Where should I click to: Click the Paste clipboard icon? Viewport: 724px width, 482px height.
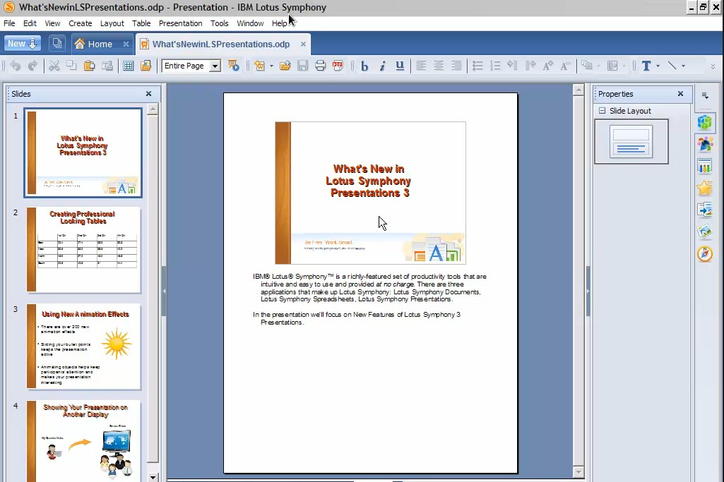click(x=89, y=66)
